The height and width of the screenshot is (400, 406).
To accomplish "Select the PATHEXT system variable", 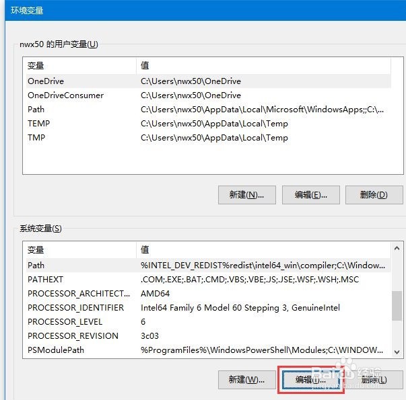I will tap(209, 280).
